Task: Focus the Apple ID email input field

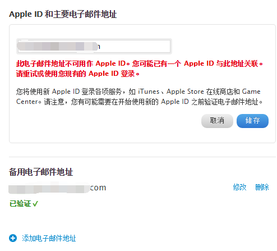Action: click(x=94, y=47)
